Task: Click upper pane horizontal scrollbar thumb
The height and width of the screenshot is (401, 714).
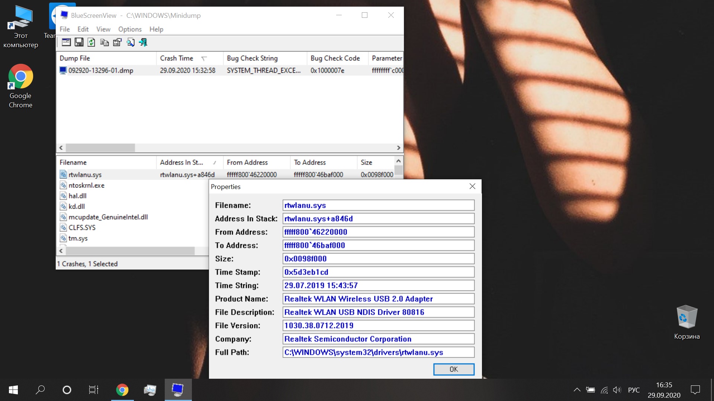Action: (100, 148)
